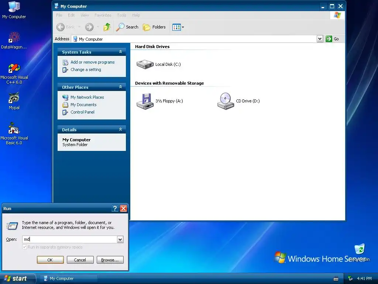This screenshot has width=378, height=284.
Task: Click the Add or remove programs link
Action: click(x=93, y=62)
